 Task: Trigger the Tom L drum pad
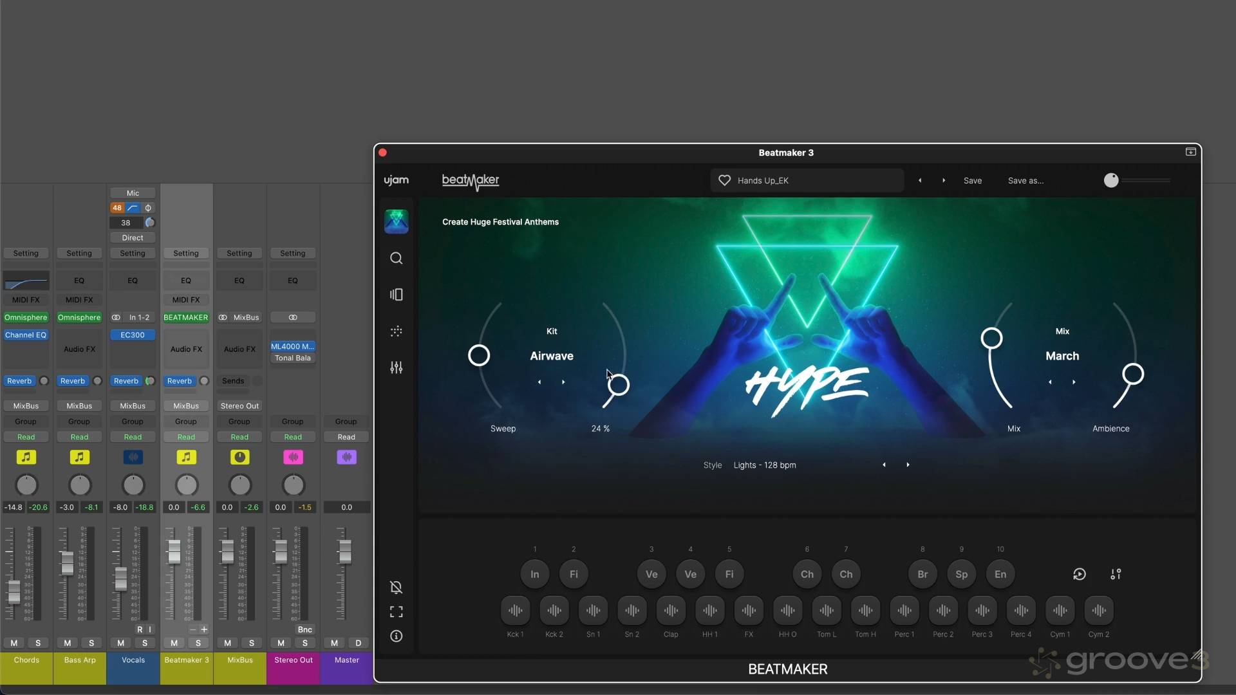827,610
